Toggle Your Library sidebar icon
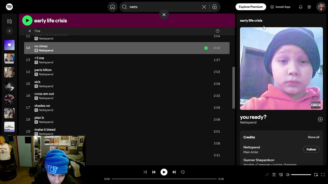The image size is (328, 184). [x=9, y=21]
